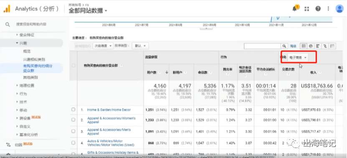Open the help question mark icon

click(x=318, y=9)
